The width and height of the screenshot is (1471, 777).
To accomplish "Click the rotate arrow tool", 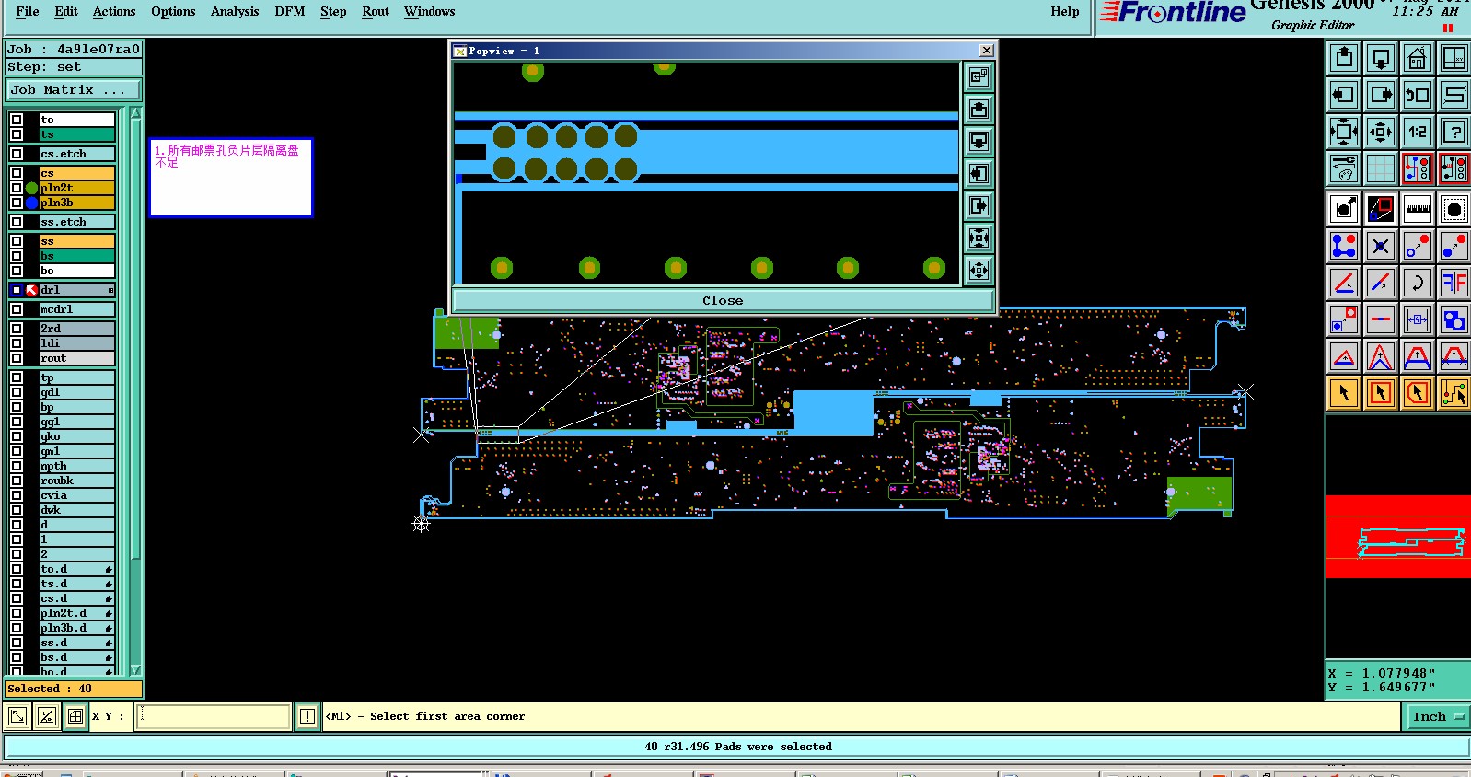I will click(1418, 283).
